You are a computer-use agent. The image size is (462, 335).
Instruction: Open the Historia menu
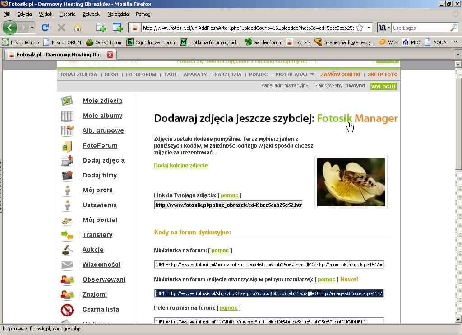[67, 14]
